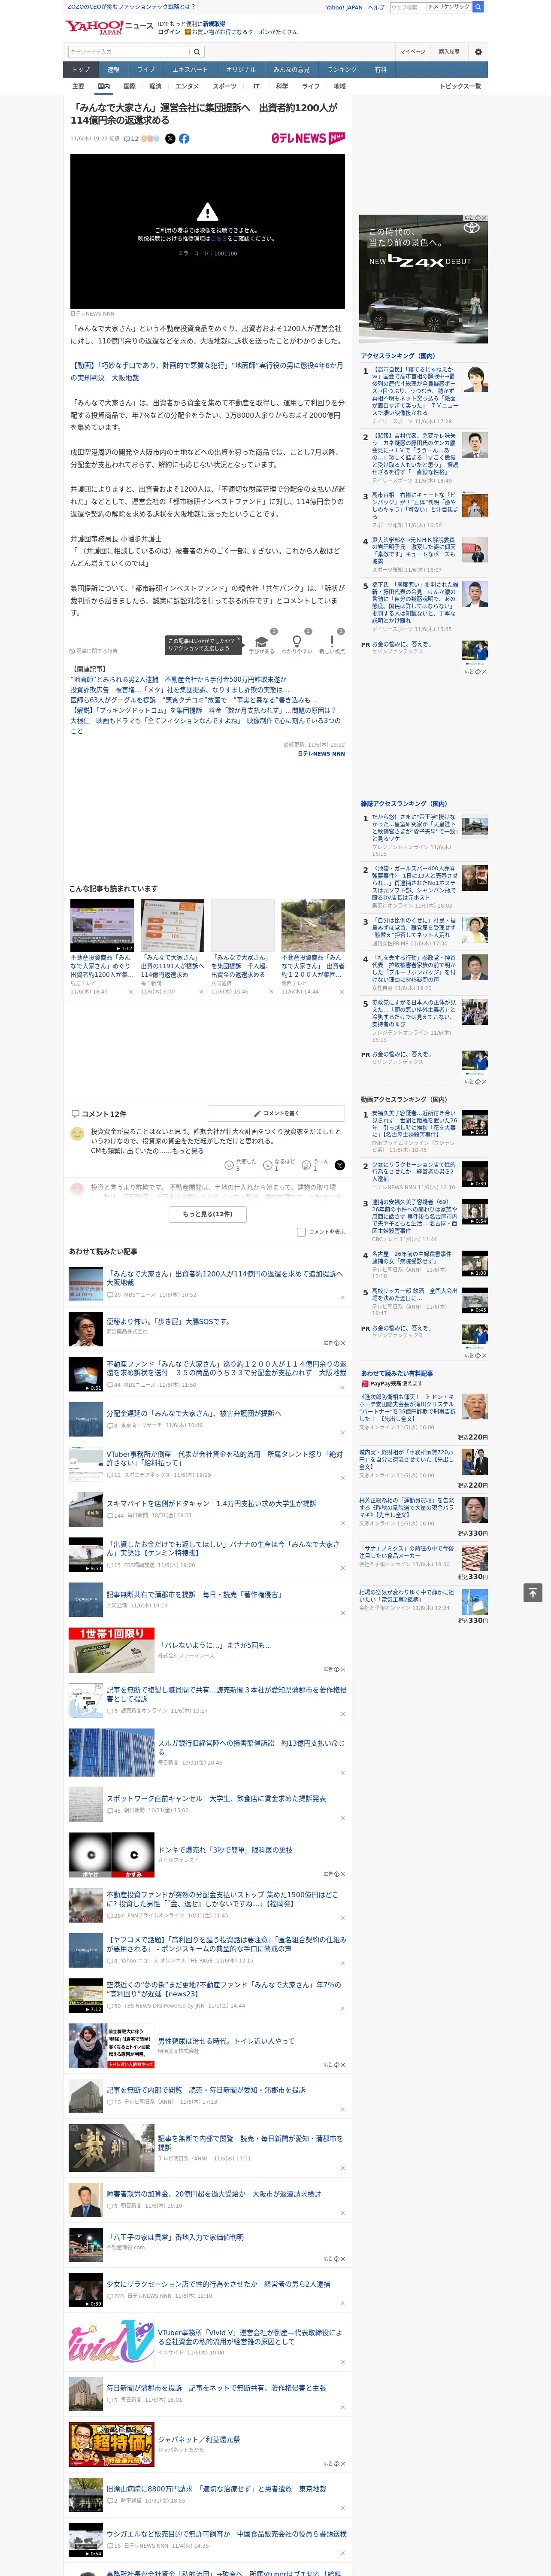
Task: Click the ログイン link
Action: coord(169,32)
